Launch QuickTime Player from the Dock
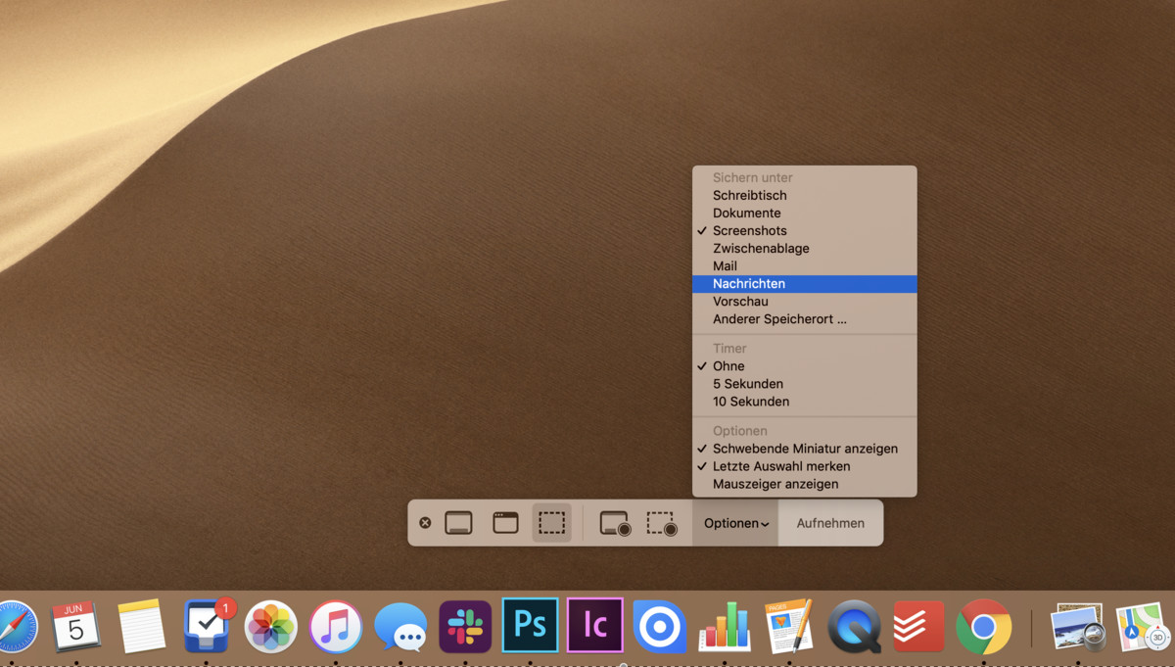The width and height of the screenshot is (1175, 667). [x=854, y=627]
